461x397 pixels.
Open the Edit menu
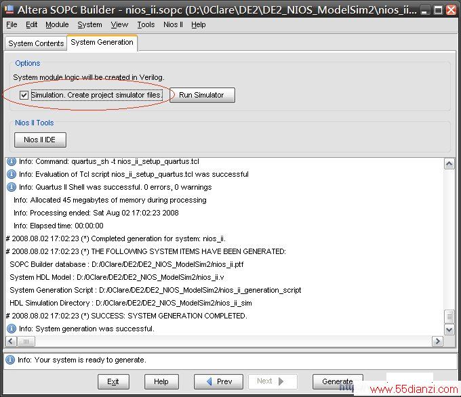click(31, 24)
